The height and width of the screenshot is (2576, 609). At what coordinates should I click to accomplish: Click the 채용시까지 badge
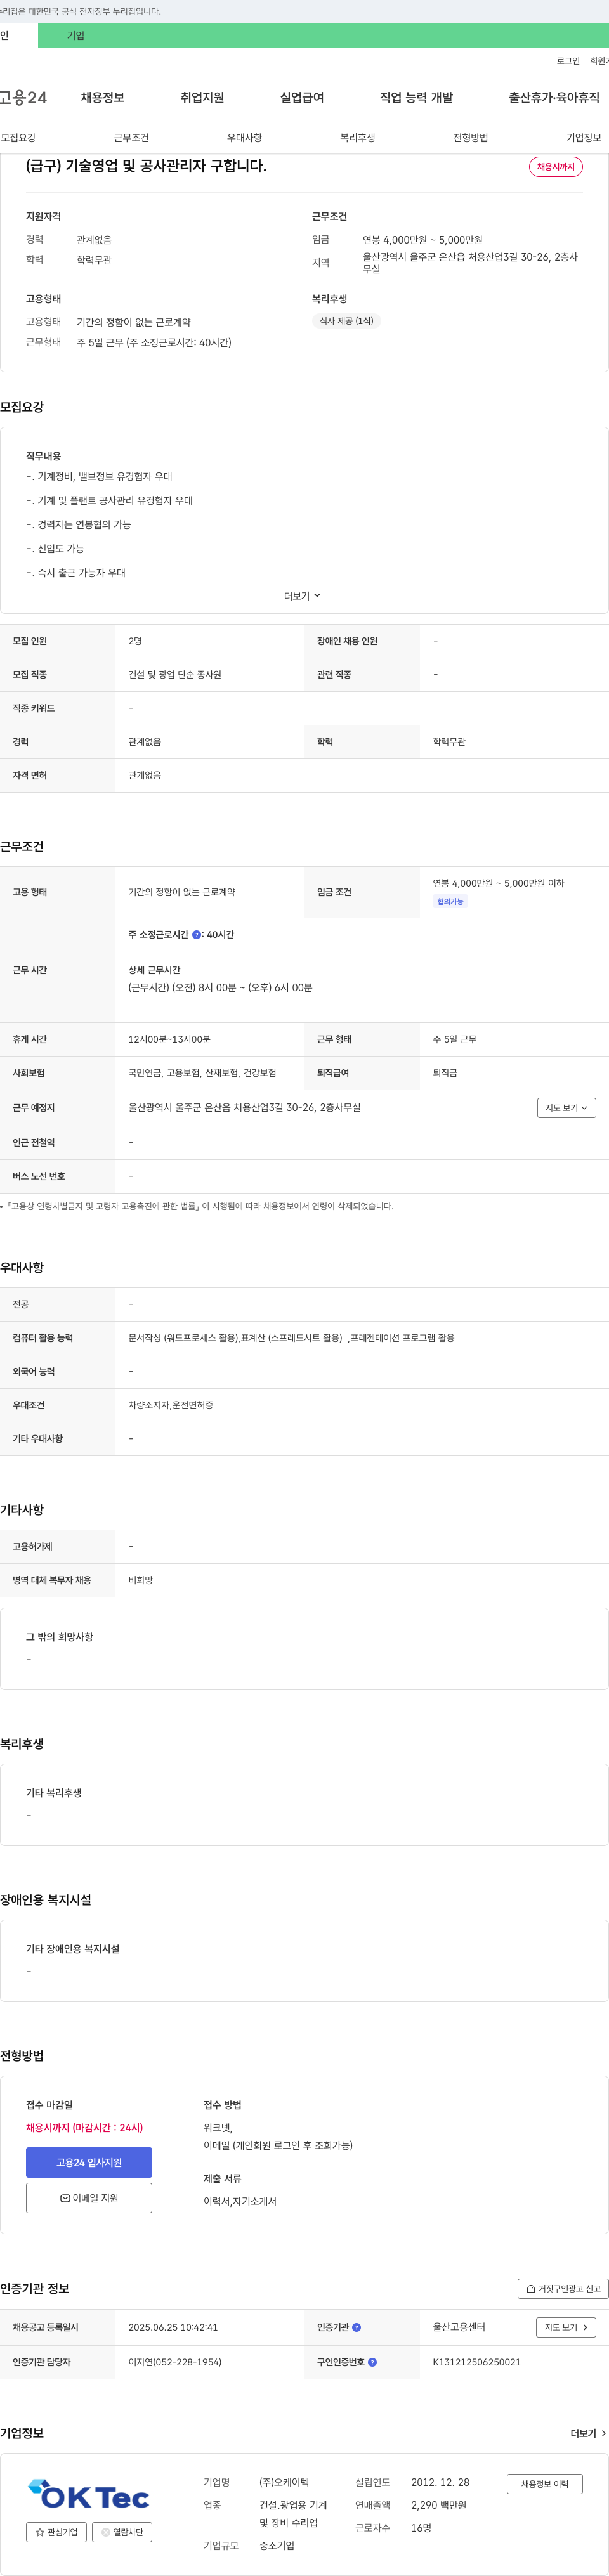click(x=556, y=167)
